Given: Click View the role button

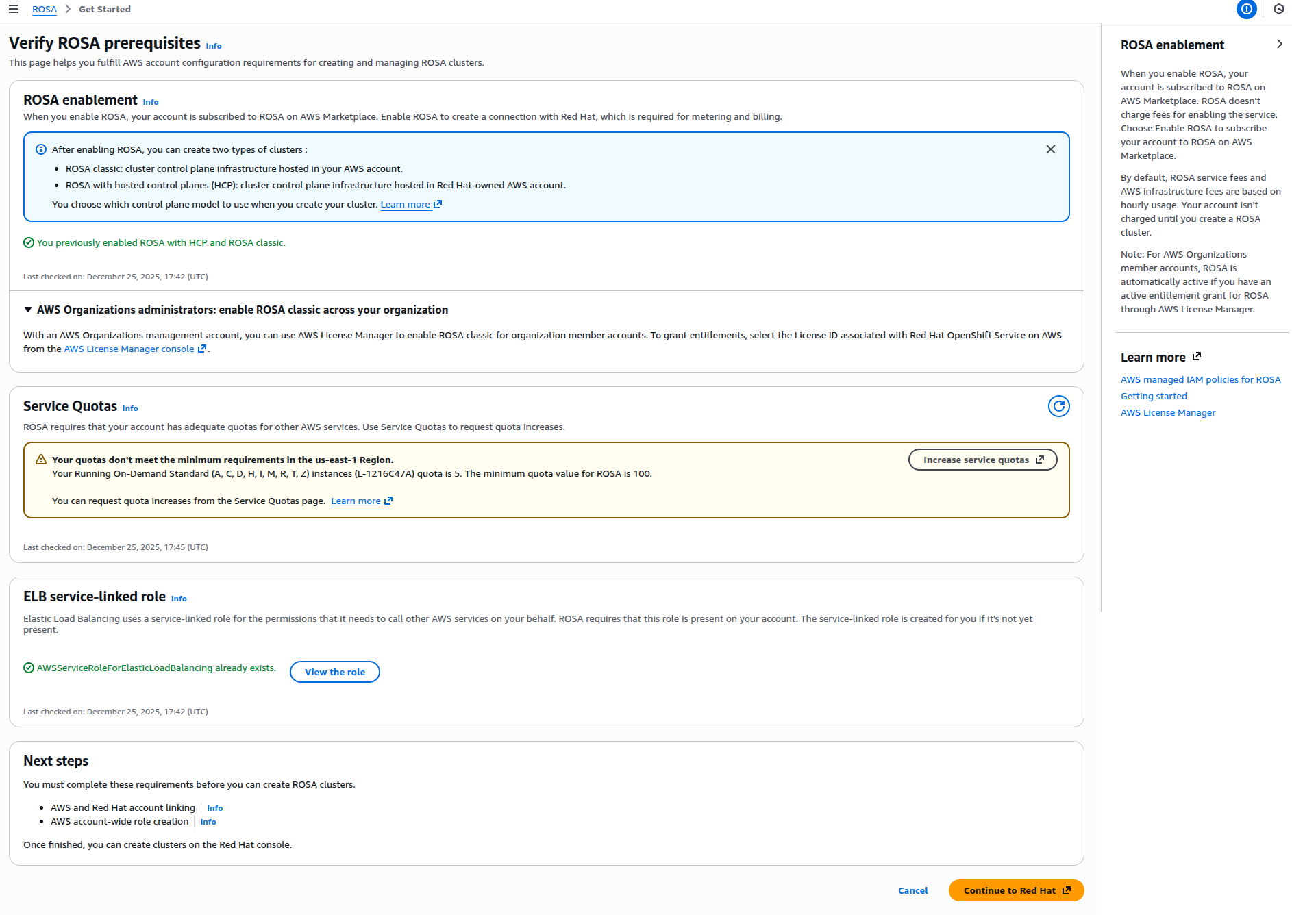Looking at the screenshot, I should pyautogui.click(x=334, y=672).
